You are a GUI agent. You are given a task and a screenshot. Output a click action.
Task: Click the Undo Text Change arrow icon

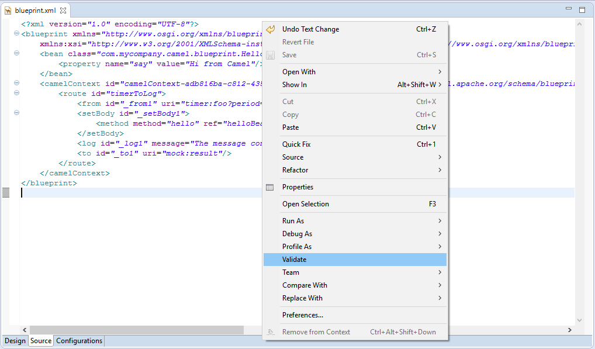click(x=270, y=29)
